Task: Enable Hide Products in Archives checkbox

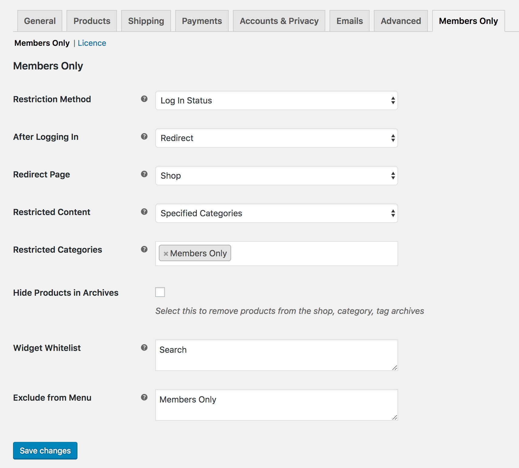Action: coord(160,292)
